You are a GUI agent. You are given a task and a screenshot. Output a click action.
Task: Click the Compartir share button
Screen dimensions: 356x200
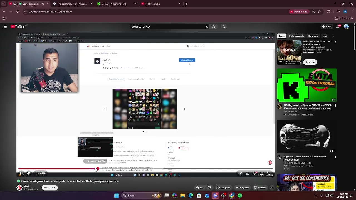click(x=223, y=188)
